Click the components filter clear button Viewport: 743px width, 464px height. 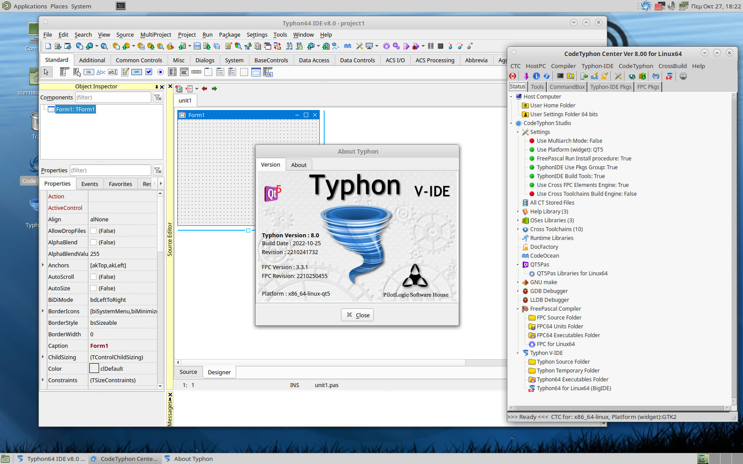pyautogui.click(x=158, y=97)
